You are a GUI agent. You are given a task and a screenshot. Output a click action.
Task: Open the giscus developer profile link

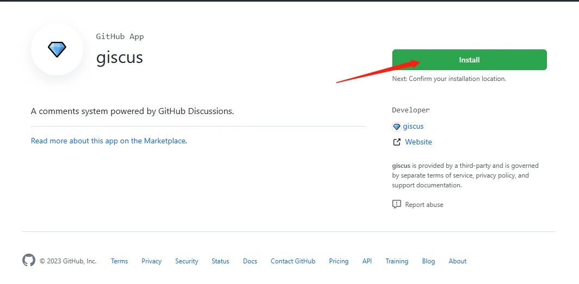click(413, 127)
